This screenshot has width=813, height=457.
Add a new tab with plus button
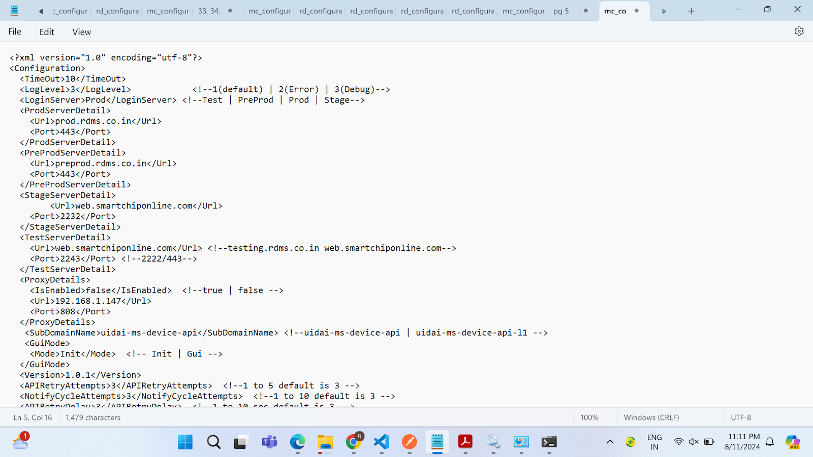pos(691,11)
